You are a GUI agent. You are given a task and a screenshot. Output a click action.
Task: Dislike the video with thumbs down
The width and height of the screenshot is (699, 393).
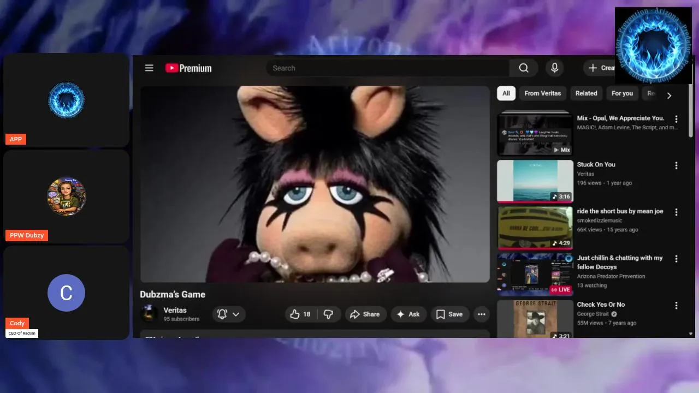(x=328, y=314)
